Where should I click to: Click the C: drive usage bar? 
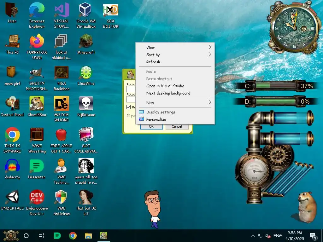point(276,86)
